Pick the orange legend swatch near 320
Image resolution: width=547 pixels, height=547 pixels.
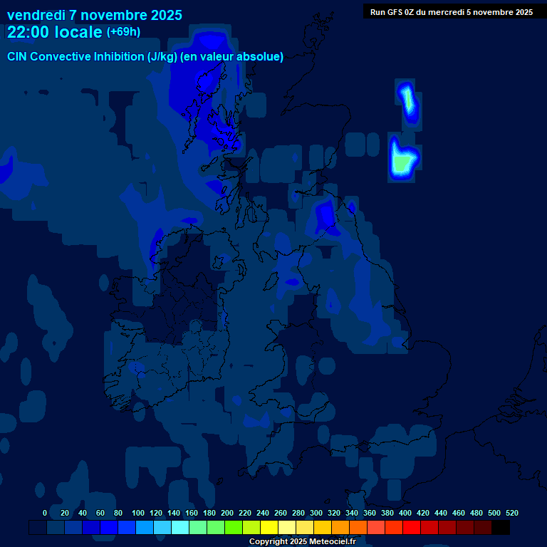point(340,528)
